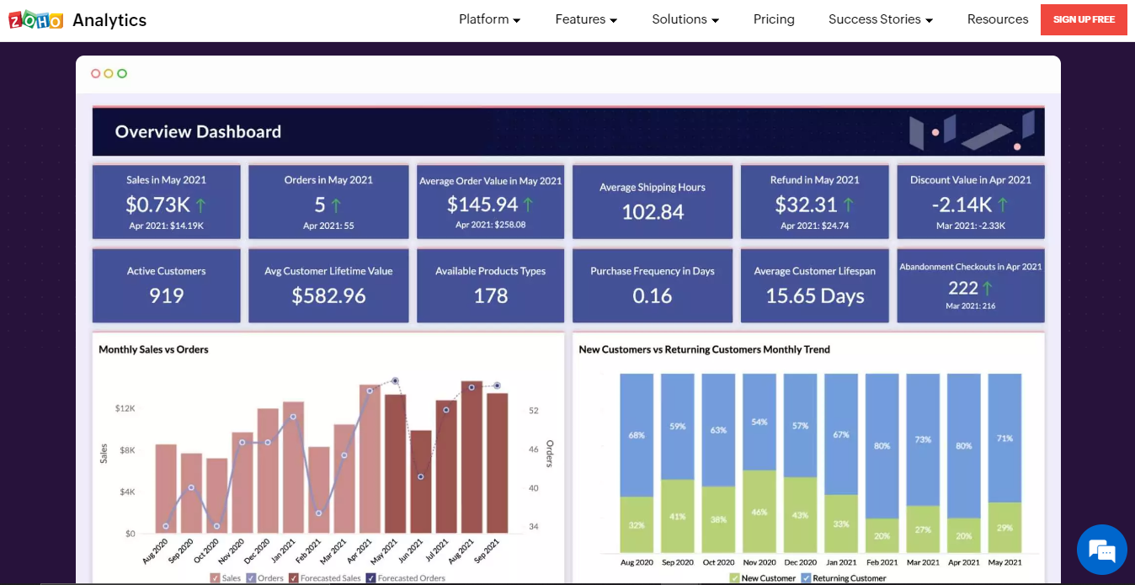1135x585 pixels.
Task: Click the Analytics product name link
Action: point(109,20)
